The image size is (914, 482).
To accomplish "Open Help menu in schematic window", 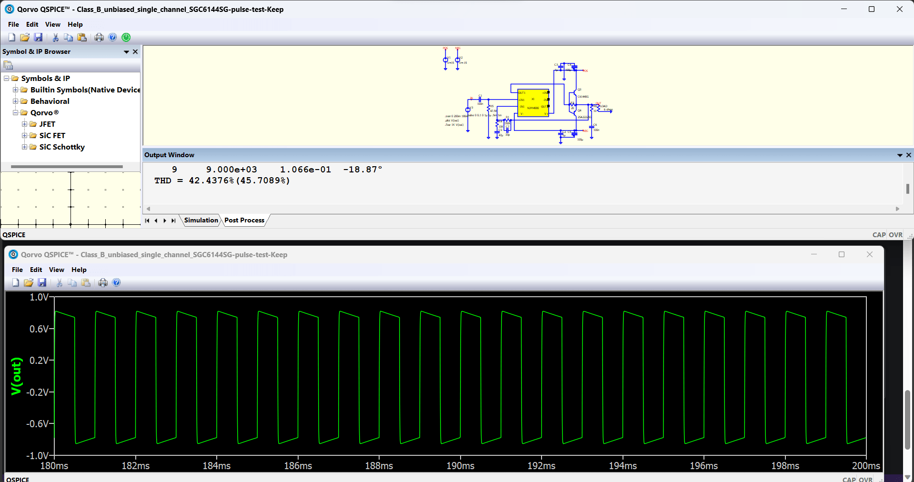I will 75,24.
